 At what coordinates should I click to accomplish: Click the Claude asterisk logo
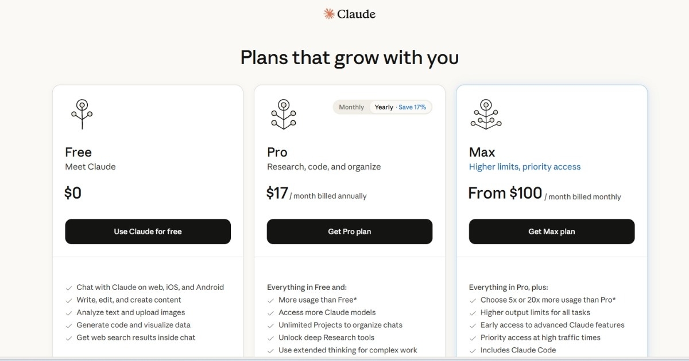328,13
